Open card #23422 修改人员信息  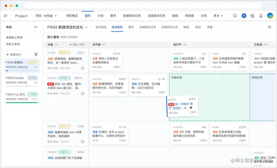tap(106, 60)
